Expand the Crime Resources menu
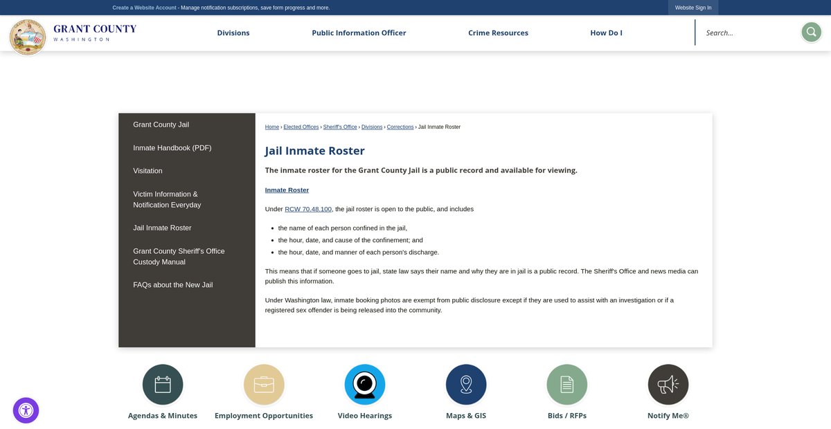Image resolution: width=831 pixels, height=429 pixels. tap(498, 33)
